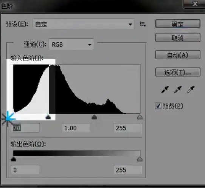Select the gray point eyedropper

178,89
